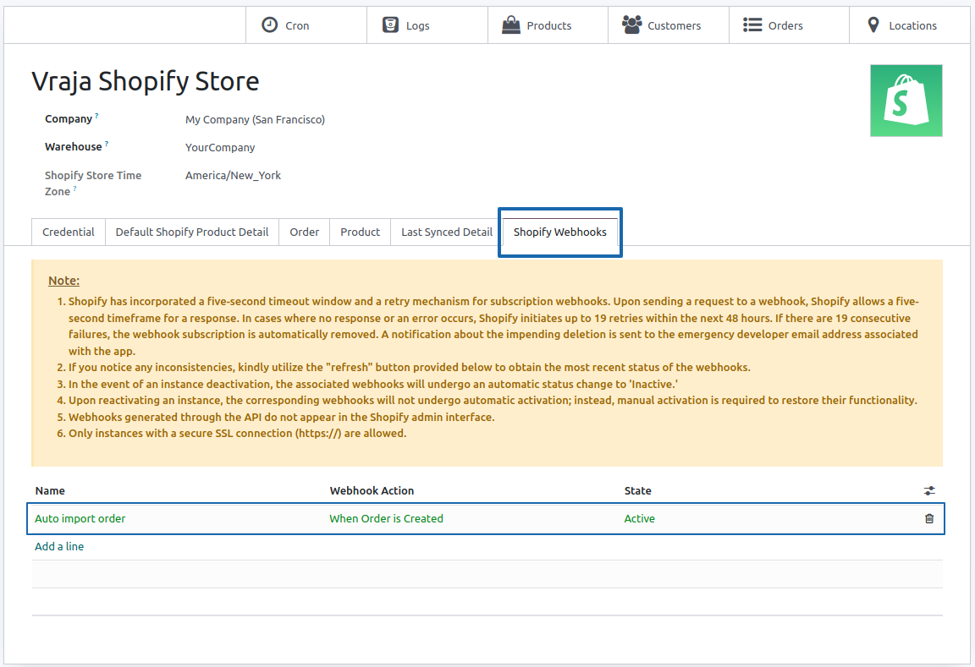The height and width of the screenshot is (667, 975).
Task: Click the help mark next to Company
Action: pyautogui.click(x=96, y=116)
